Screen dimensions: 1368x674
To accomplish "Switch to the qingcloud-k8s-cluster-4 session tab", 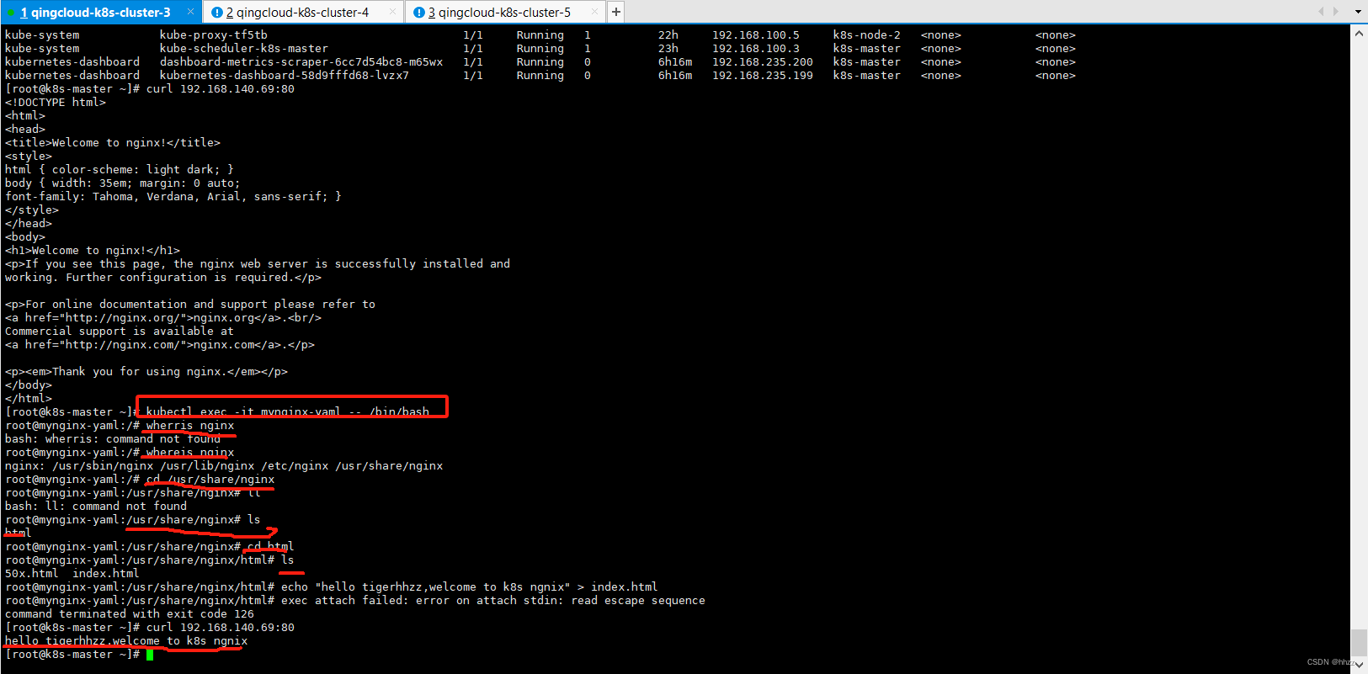I will [302, 12].
